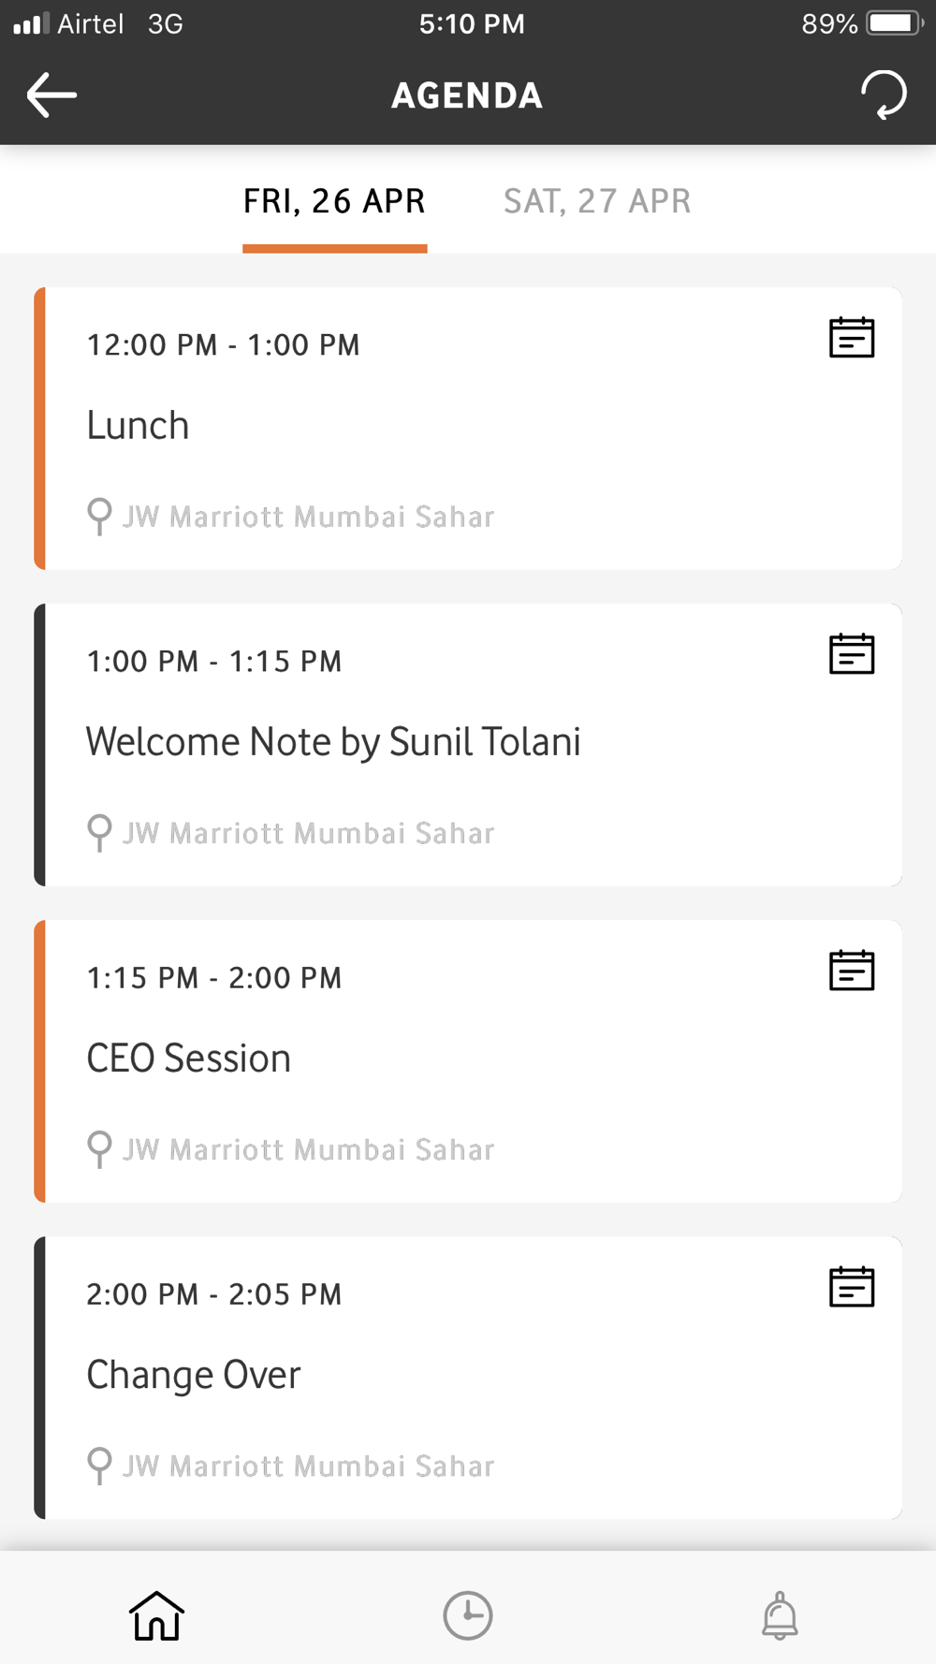Open the Change Over entry

(194, 1375)
